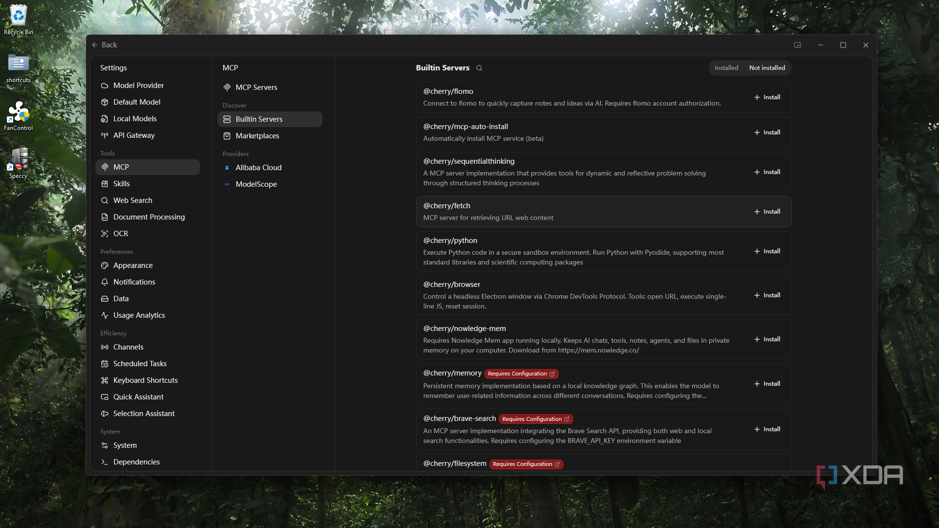The image size is (939, 528).
Task: Open Document Processing settings
Action: [x=147, y=217]
